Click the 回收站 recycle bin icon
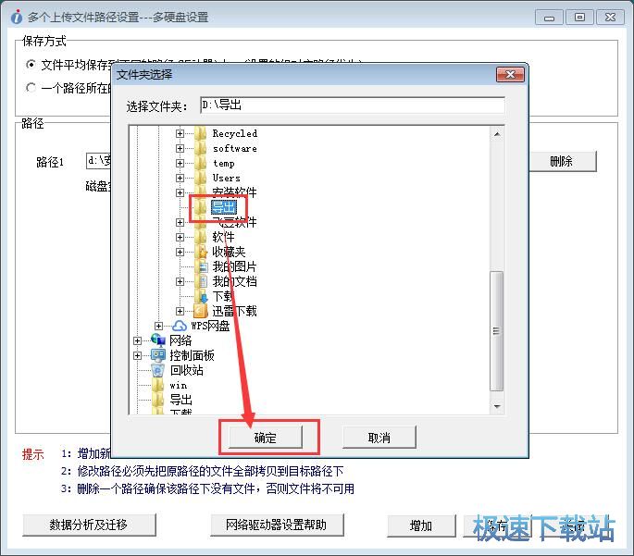Viewport: 634px width, 556px height. [x=157, y=370]
